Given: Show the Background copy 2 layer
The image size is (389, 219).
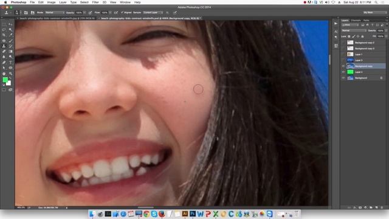Looking at the screenshot, I should (343, 43).
